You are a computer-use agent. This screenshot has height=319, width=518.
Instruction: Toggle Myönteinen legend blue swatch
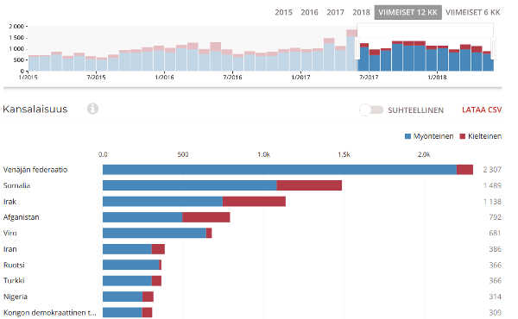pyautogui.click(x=407, y=136)
